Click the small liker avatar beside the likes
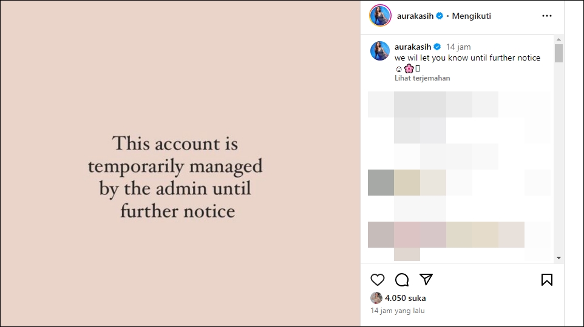The height and width of the screenshot is (327, 584). (376, 298)
